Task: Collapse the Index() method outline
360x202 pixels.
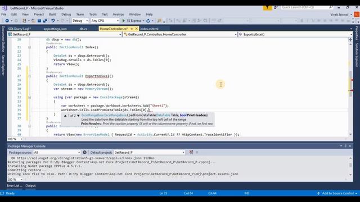Action: tap(29, 47)
